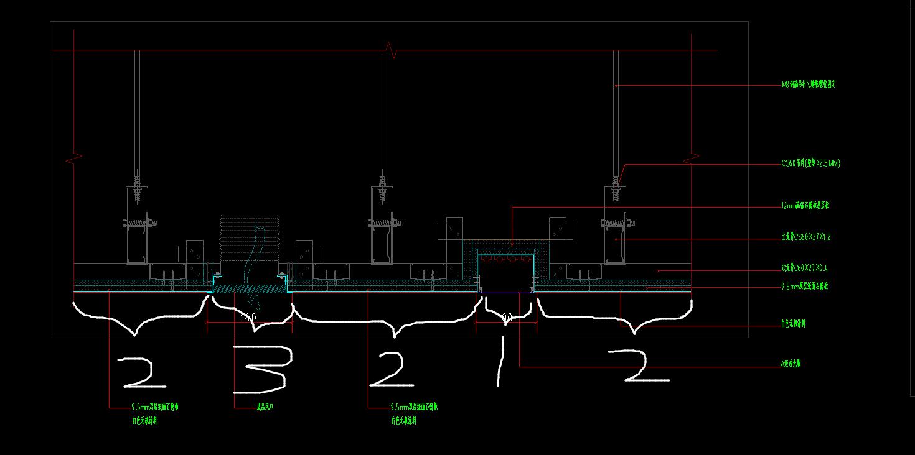Select the "12mm高密石膏板基层板" annotation
Image resolution: width=915 pixels, height=455 pixels.
[x=805, y=206]
